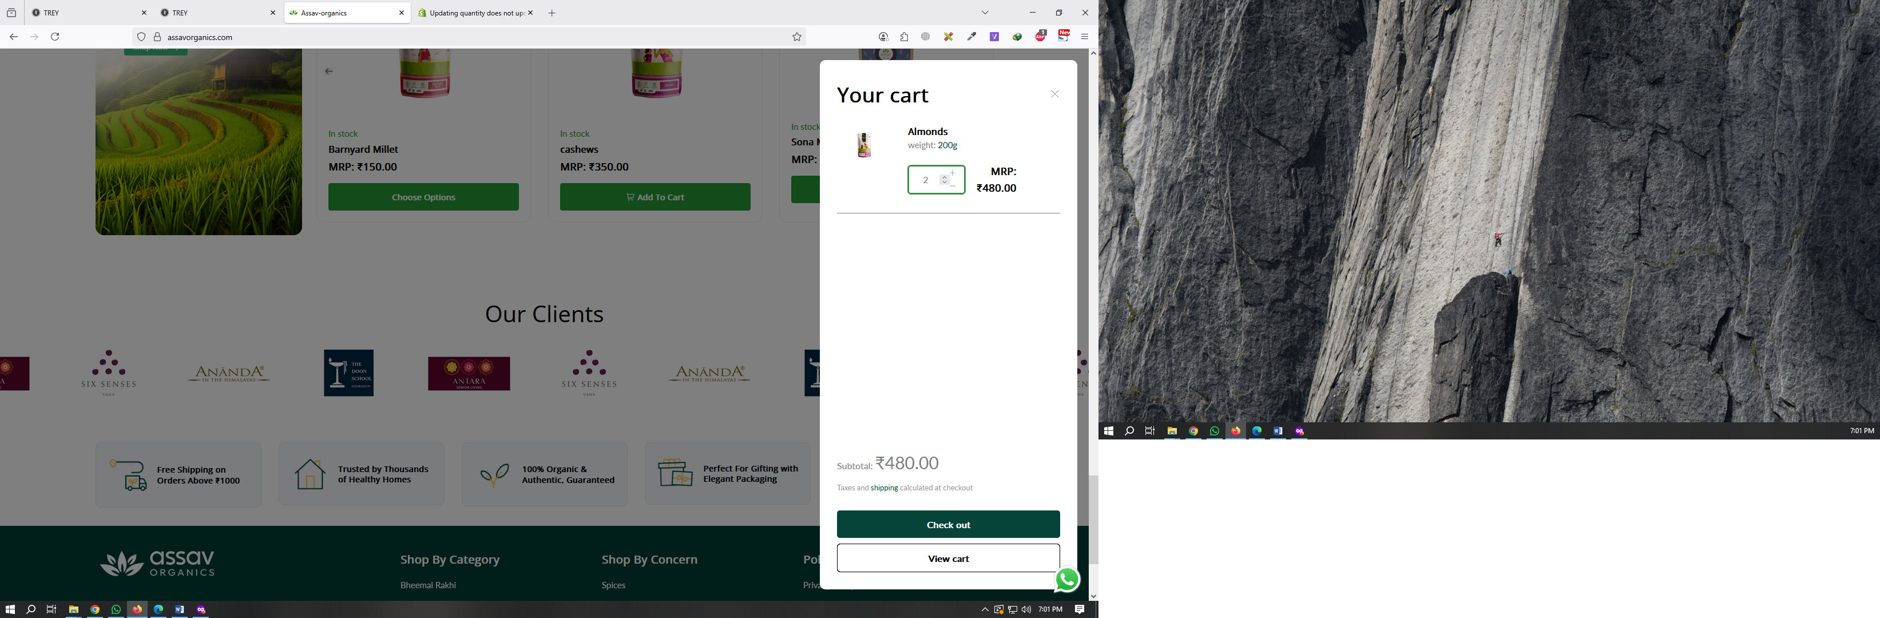
Task: Click the Check out button
Action: click(948, 525)
